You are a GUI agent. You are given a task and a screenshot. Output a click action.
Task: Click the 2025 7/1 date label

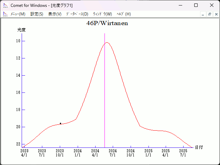pos(183,153)
